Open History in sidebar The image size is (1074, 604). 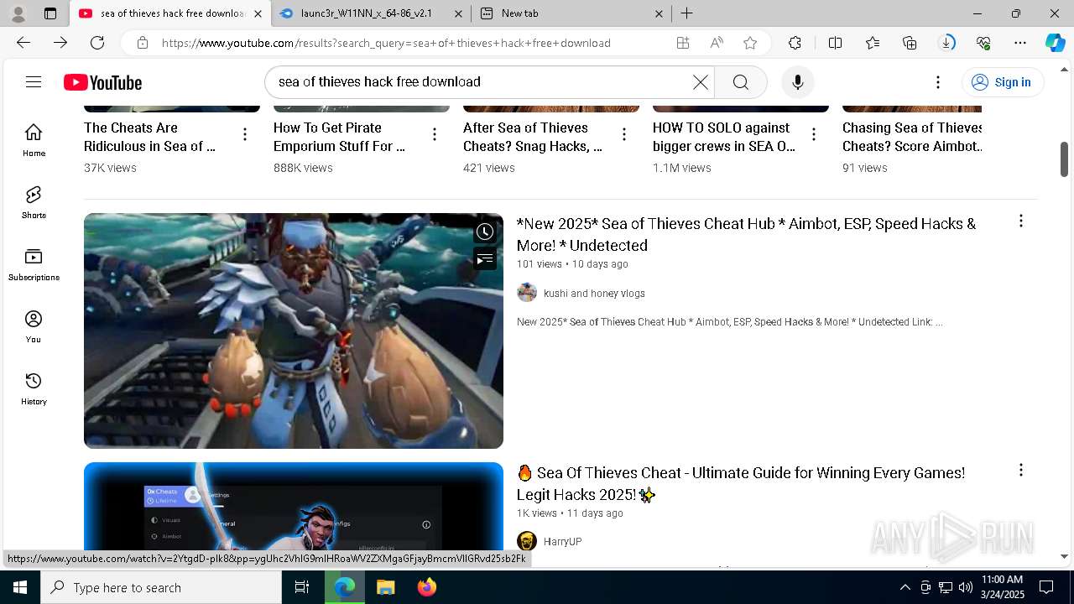34,388
